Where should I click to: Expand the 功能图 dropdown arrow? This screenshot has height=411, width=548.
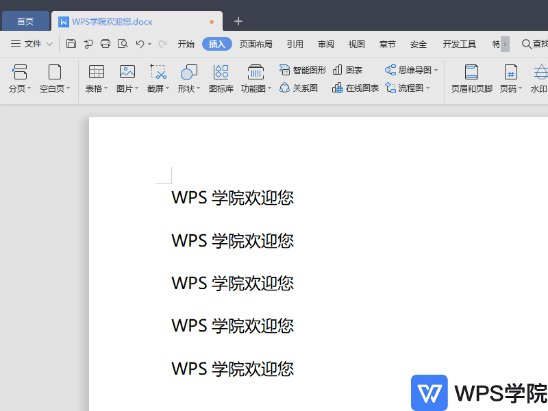(269, 88)
